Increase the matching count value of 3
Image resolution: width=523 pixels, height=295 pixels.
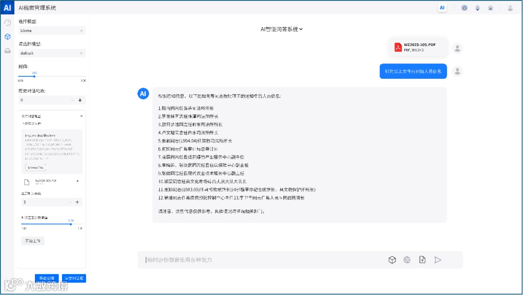[x=77, y=202]
